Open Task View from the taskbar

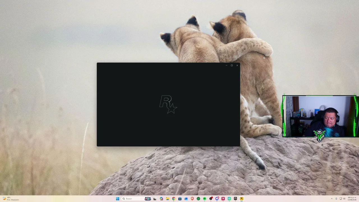[155, 199]
